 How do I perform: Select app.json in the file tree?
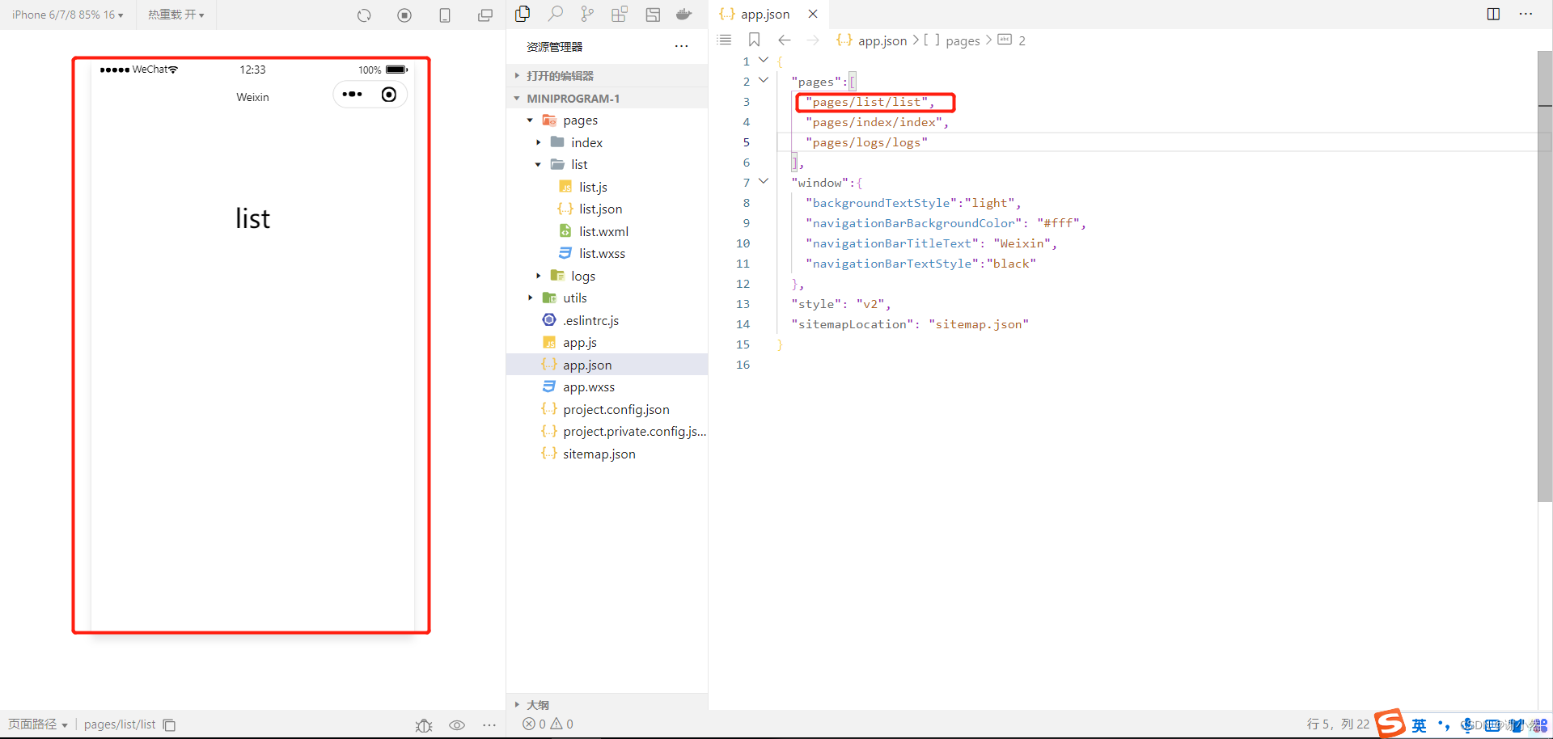point(607,365)
